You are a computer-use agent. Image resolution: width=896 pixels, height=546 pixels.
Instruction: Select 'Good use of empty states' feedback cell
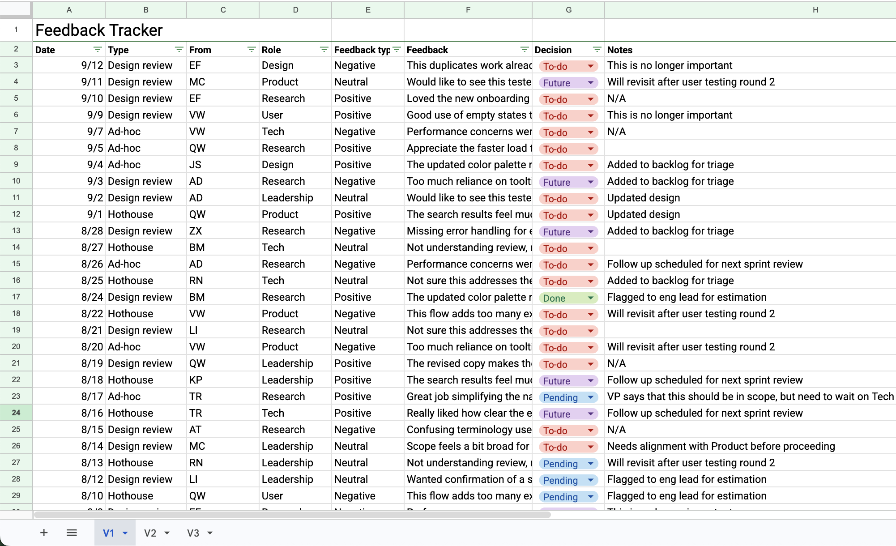click(468, 115)
